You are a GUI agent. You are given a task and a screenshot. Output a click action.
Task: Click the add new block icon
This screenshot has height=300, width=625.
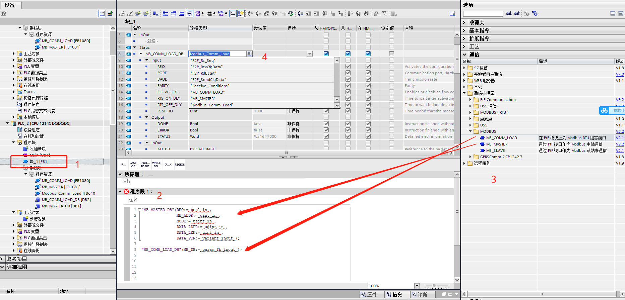tap(25, 149)
